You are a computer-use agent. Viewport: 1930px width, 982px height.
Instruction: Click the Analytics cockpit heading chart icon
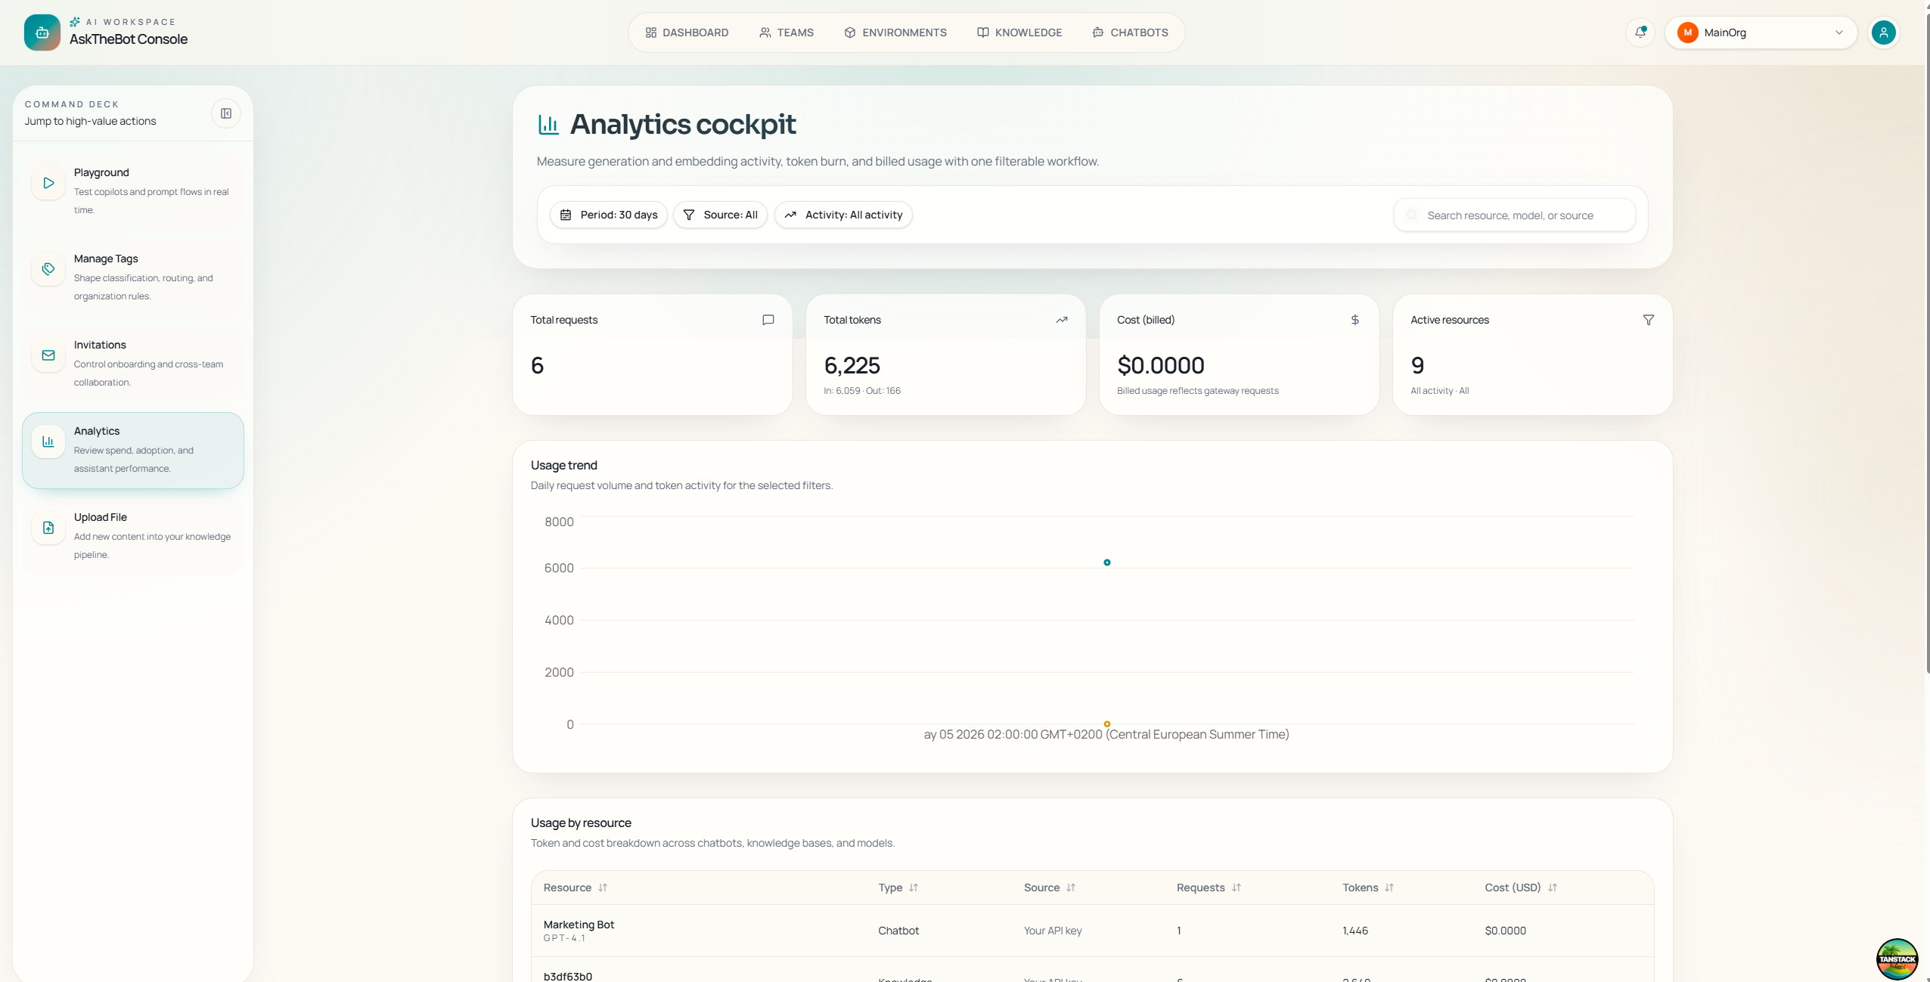(548, 125)
